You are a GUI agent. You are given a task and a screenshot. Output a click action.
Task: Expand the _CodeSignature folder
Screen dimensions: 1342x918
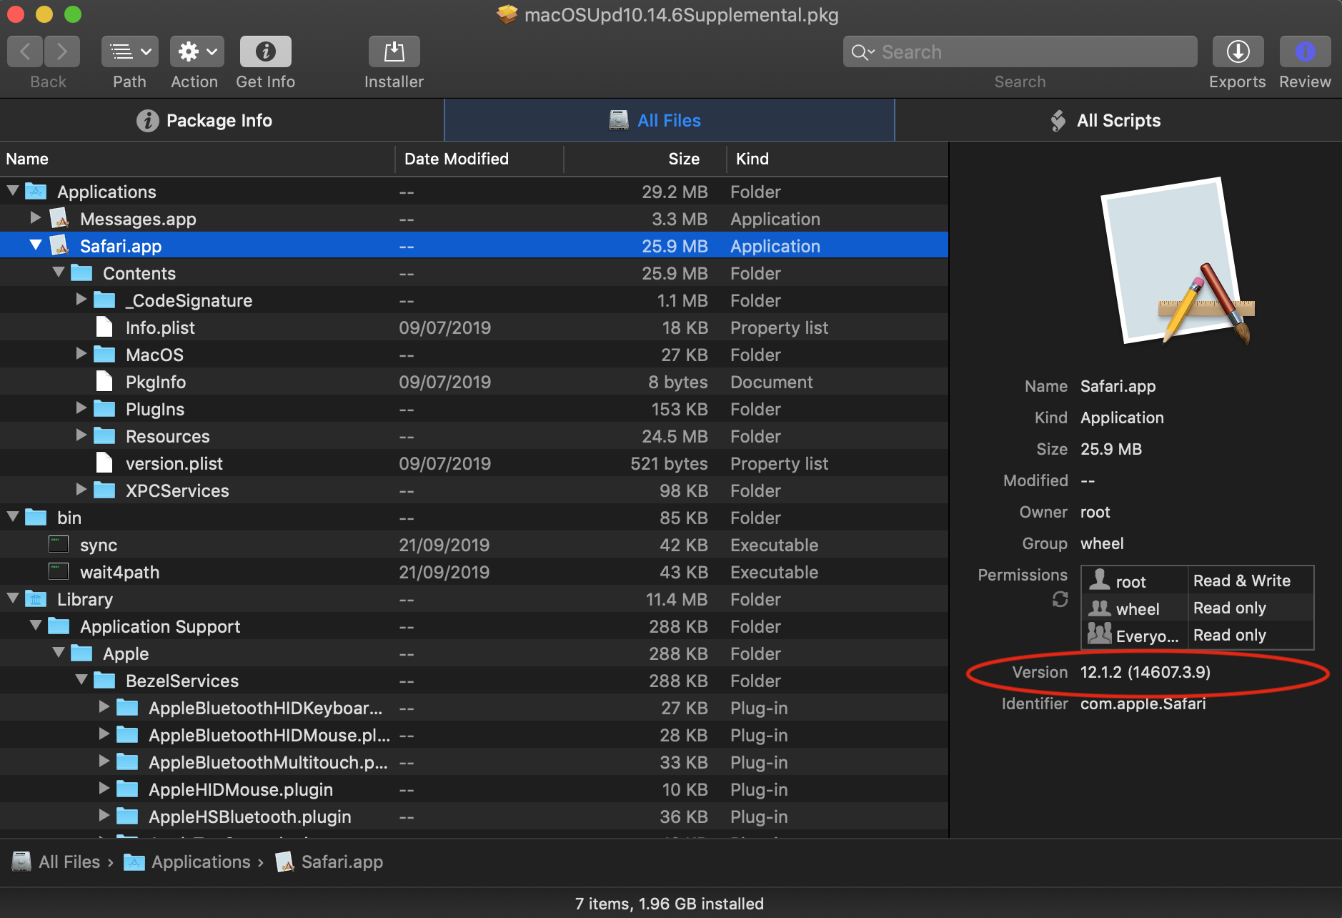click(81, 299)
